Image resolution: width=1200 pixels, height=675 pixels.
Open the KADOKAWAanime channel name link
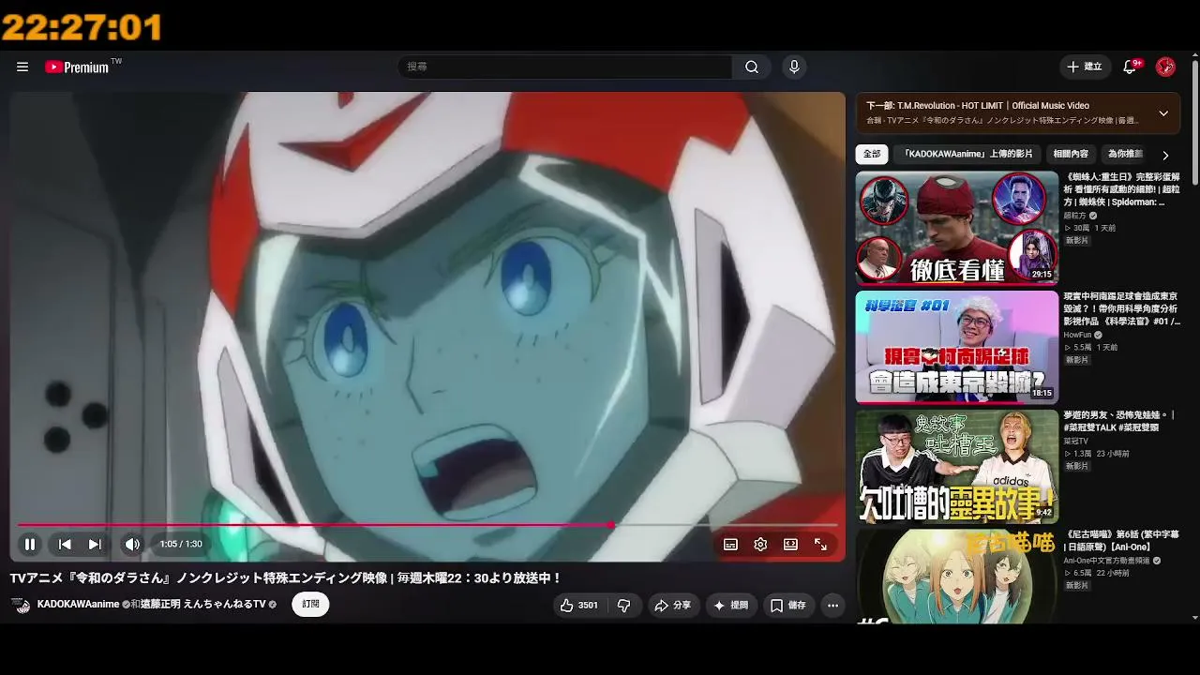(78, 605)
